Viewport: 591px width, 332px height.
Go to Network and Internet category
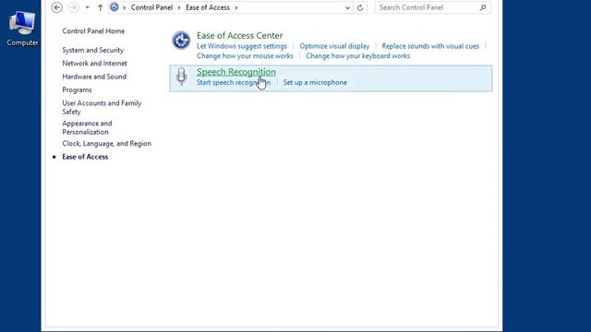[x=94, y=64]
